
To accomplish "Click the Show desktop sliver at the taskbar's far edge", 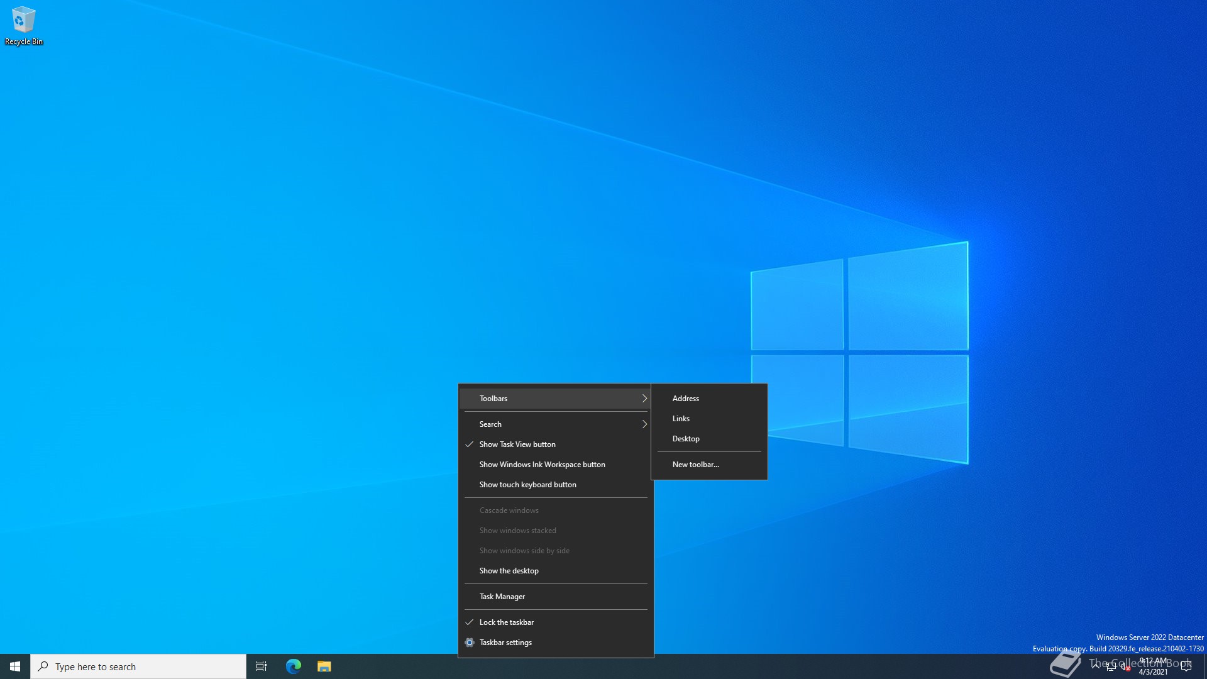I will pyautogui.click(x=1204, y=666).
